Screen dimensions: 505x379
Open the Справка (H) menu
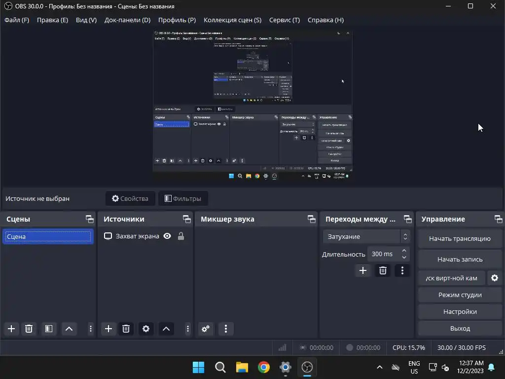click(325, 20)
